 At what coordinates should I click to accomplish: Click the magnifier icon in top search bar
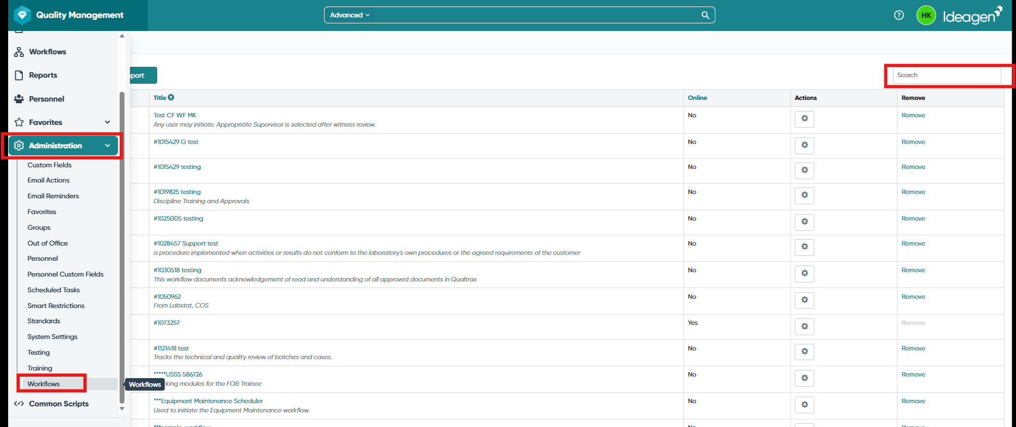(705, 15)
